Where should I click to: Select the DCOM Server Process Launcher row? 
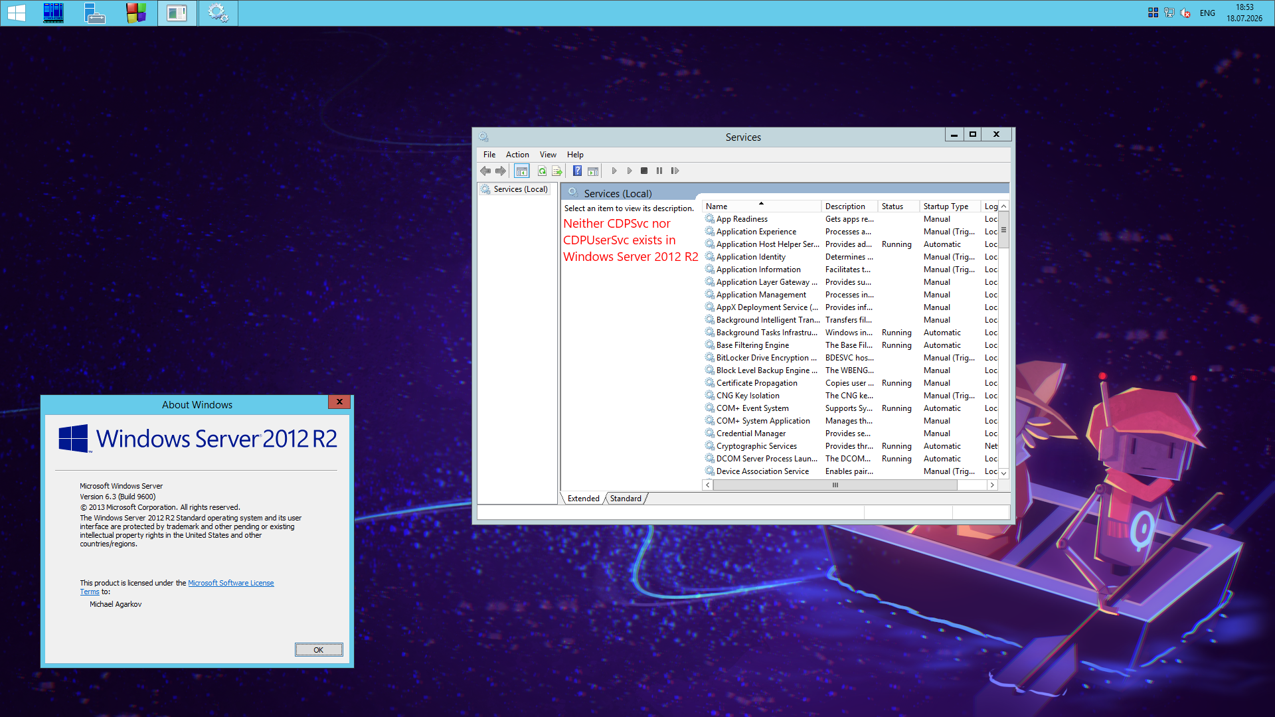851,459
